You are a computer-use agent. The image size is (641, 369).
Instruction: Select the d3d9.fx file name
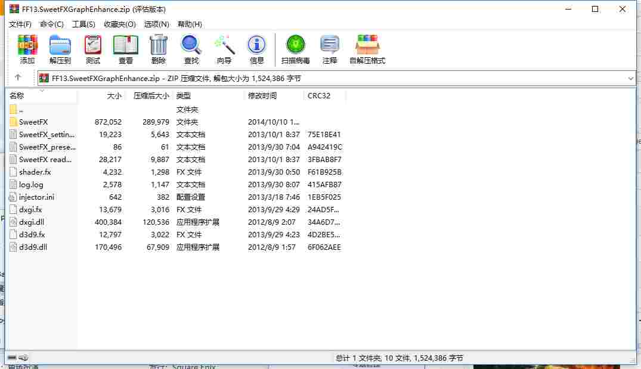pyautogui.click(x=32, y=234)
